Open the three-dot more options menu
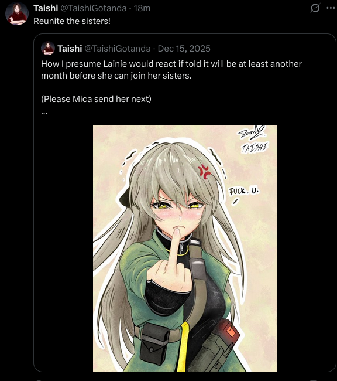The image size is (337, 381). (331, 8)
